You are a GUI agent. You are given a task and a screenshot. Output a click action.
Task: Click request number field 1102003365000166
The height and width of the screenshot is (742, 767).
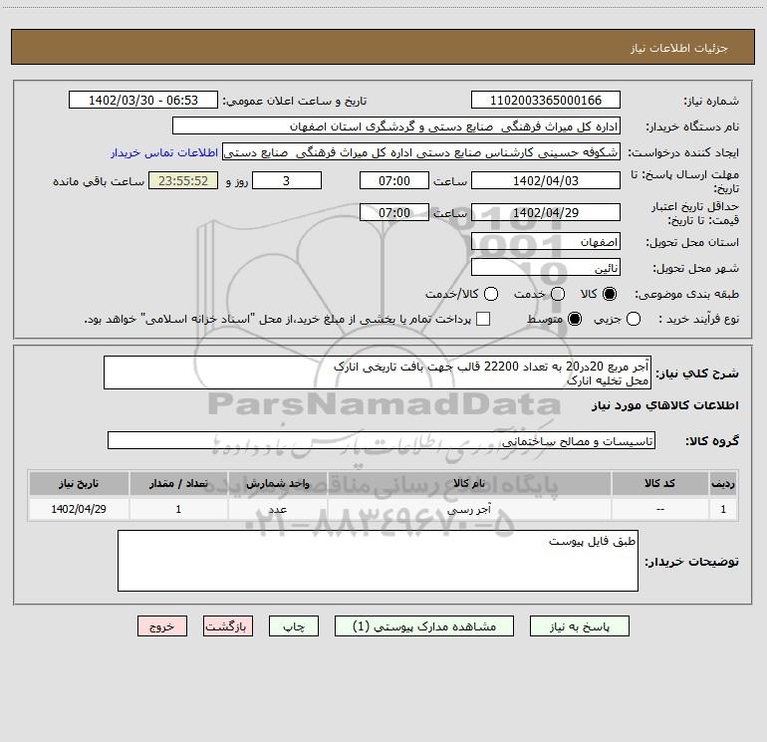pos(546,100)
